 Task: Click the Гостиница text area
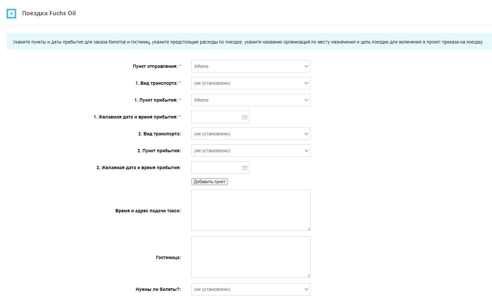coord(251,257)
